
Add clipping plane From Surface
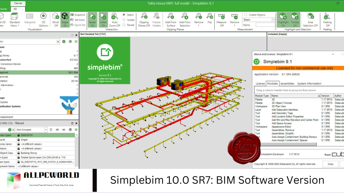(171, 20)
